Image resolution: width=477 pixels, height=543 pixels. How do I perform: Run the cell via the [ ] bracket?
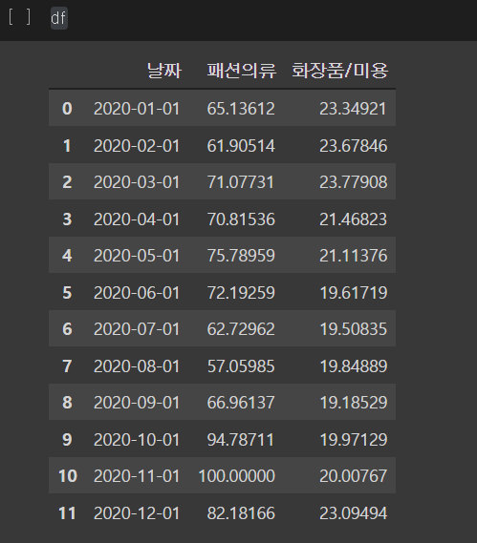(19, 17)
